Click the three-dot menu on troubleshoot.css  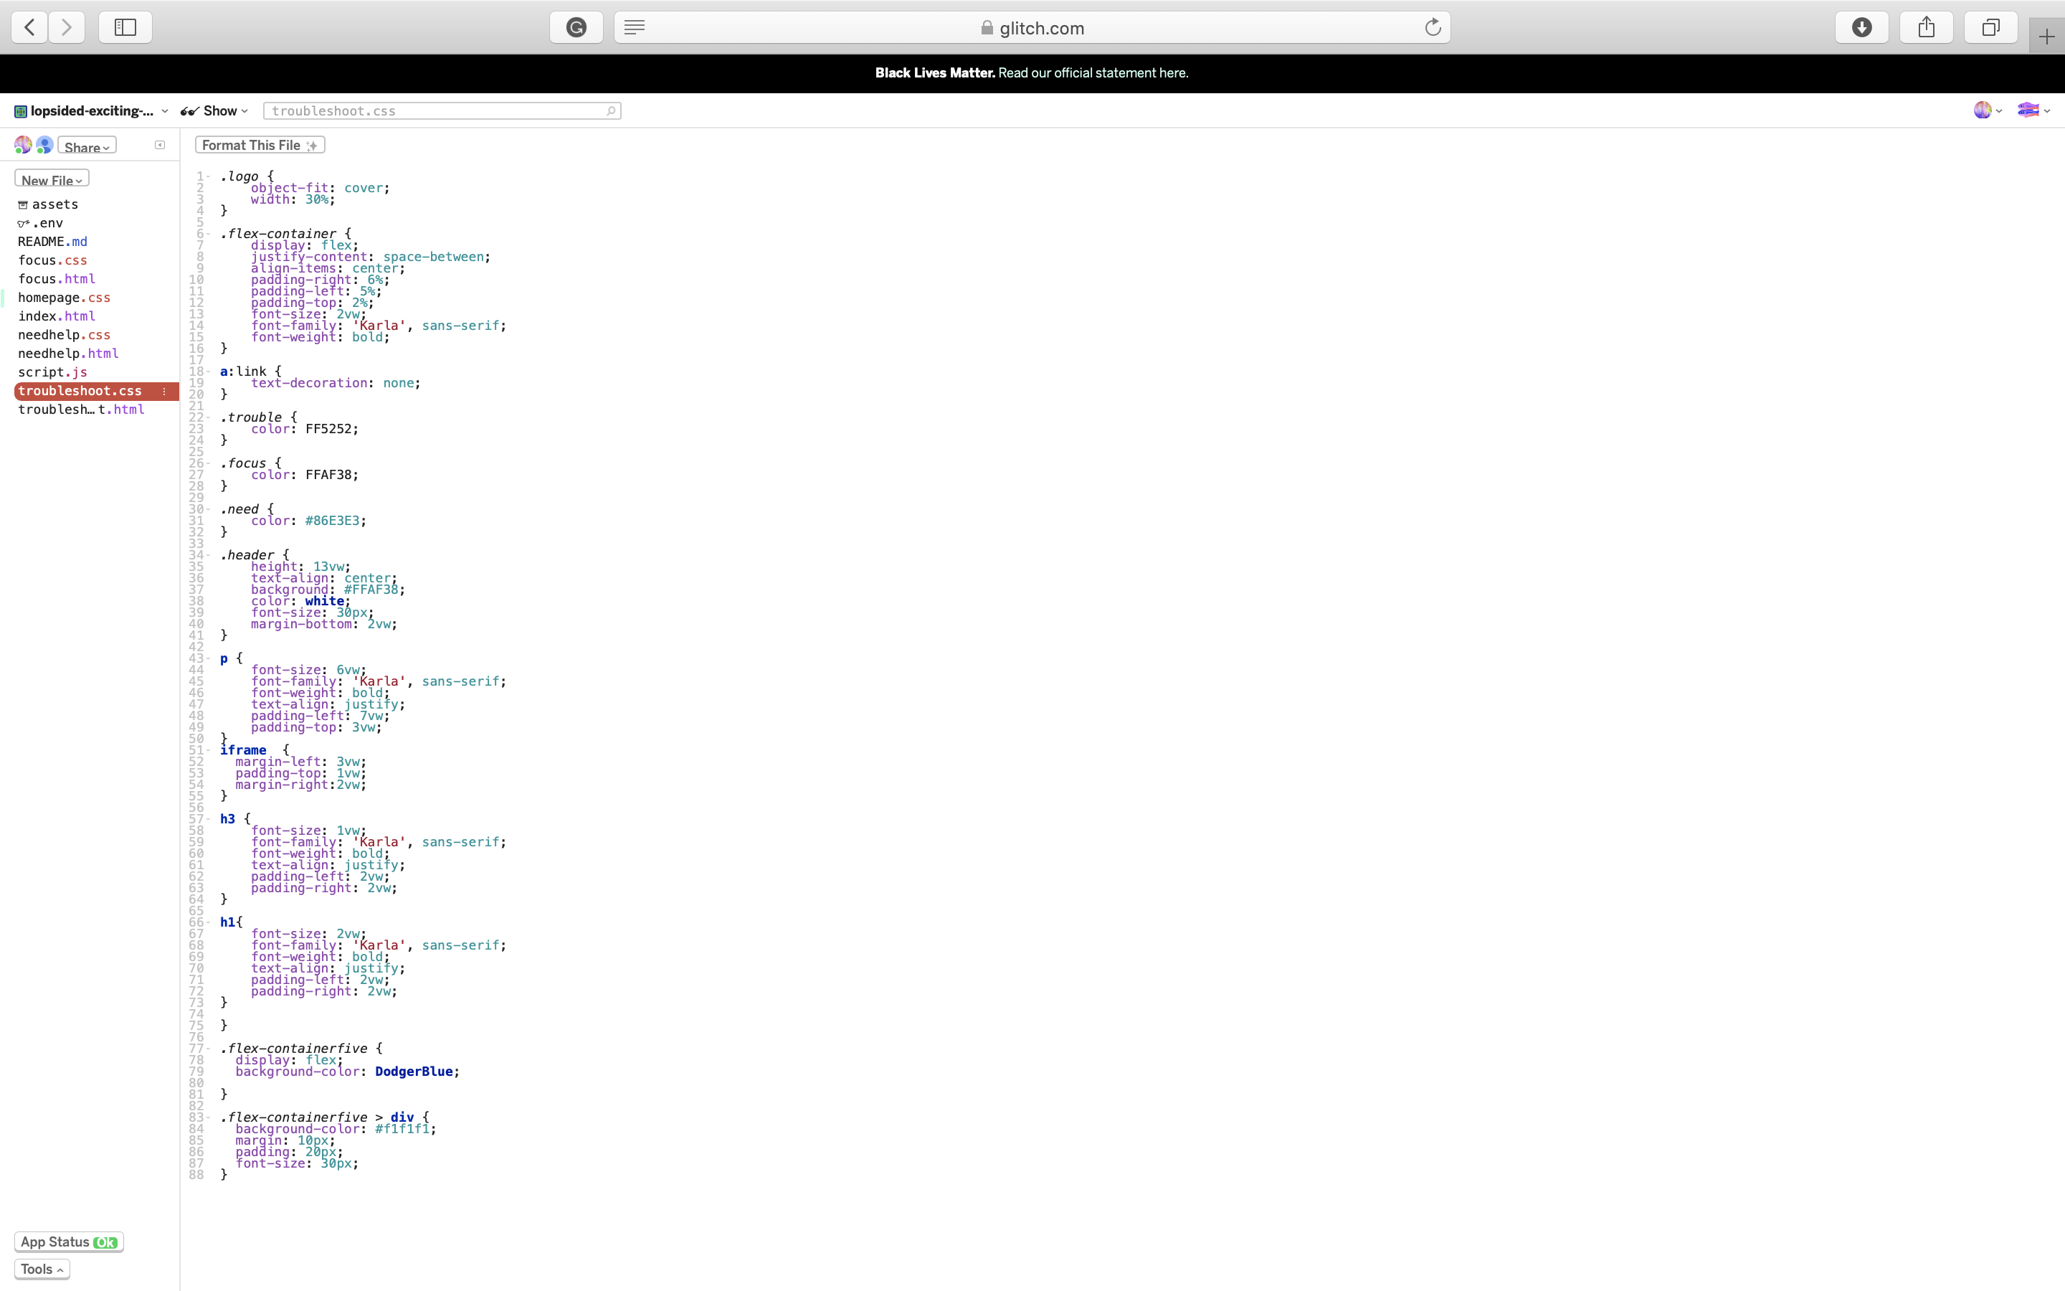(163, 391)
